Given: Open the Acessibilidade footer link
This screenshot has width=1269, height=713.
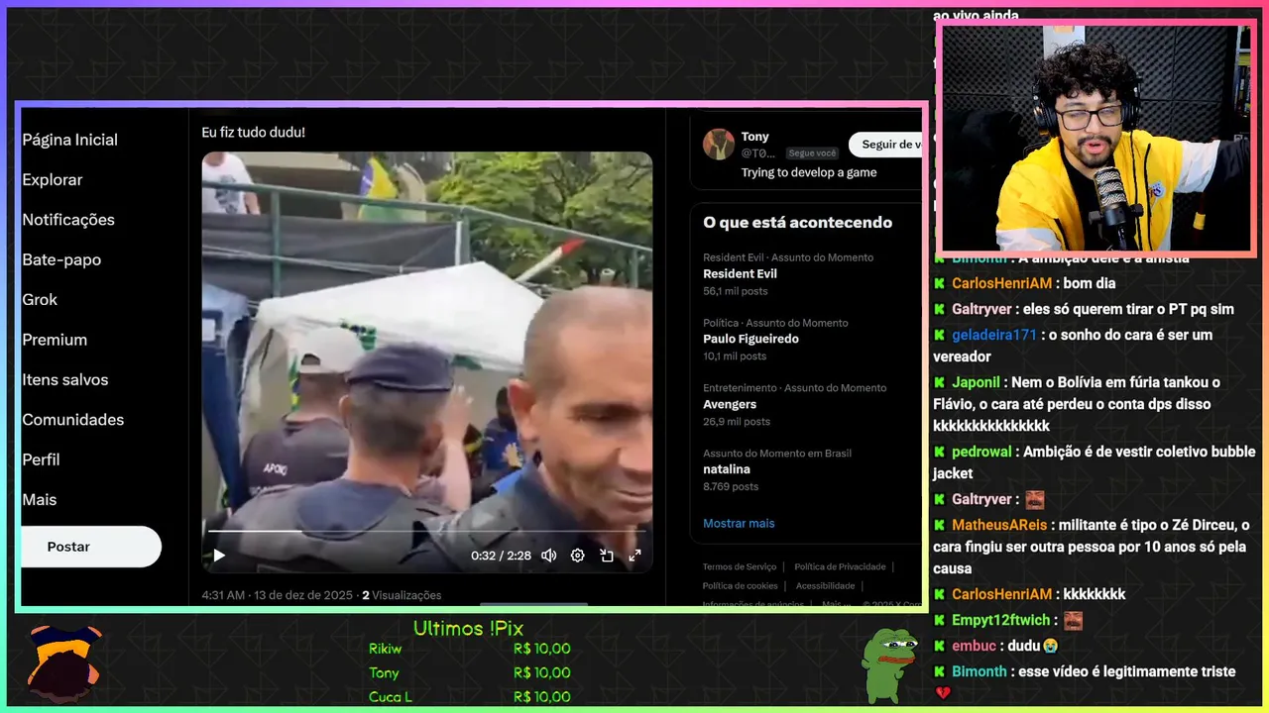Looking at the screenshot, I should tap(825, 585).
